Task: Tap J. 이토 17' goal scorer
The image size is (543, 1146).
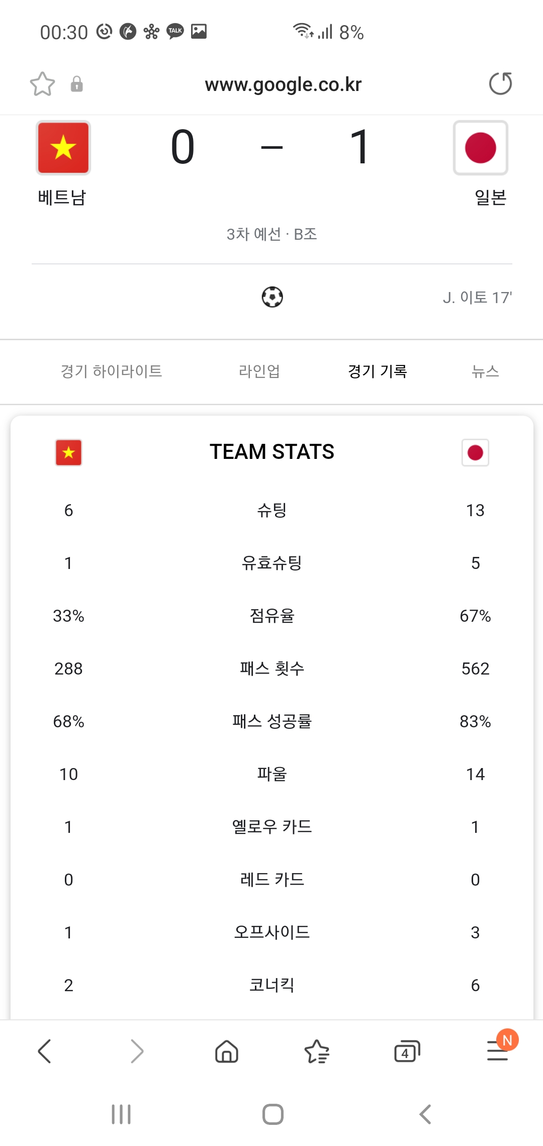Action: (477, 298)
